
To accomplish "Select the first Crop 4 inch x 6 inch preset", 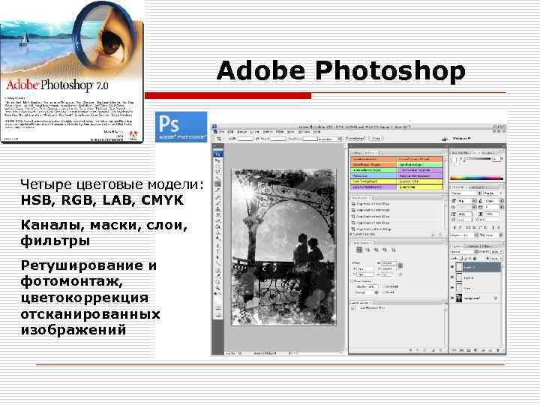I will 370,204.
